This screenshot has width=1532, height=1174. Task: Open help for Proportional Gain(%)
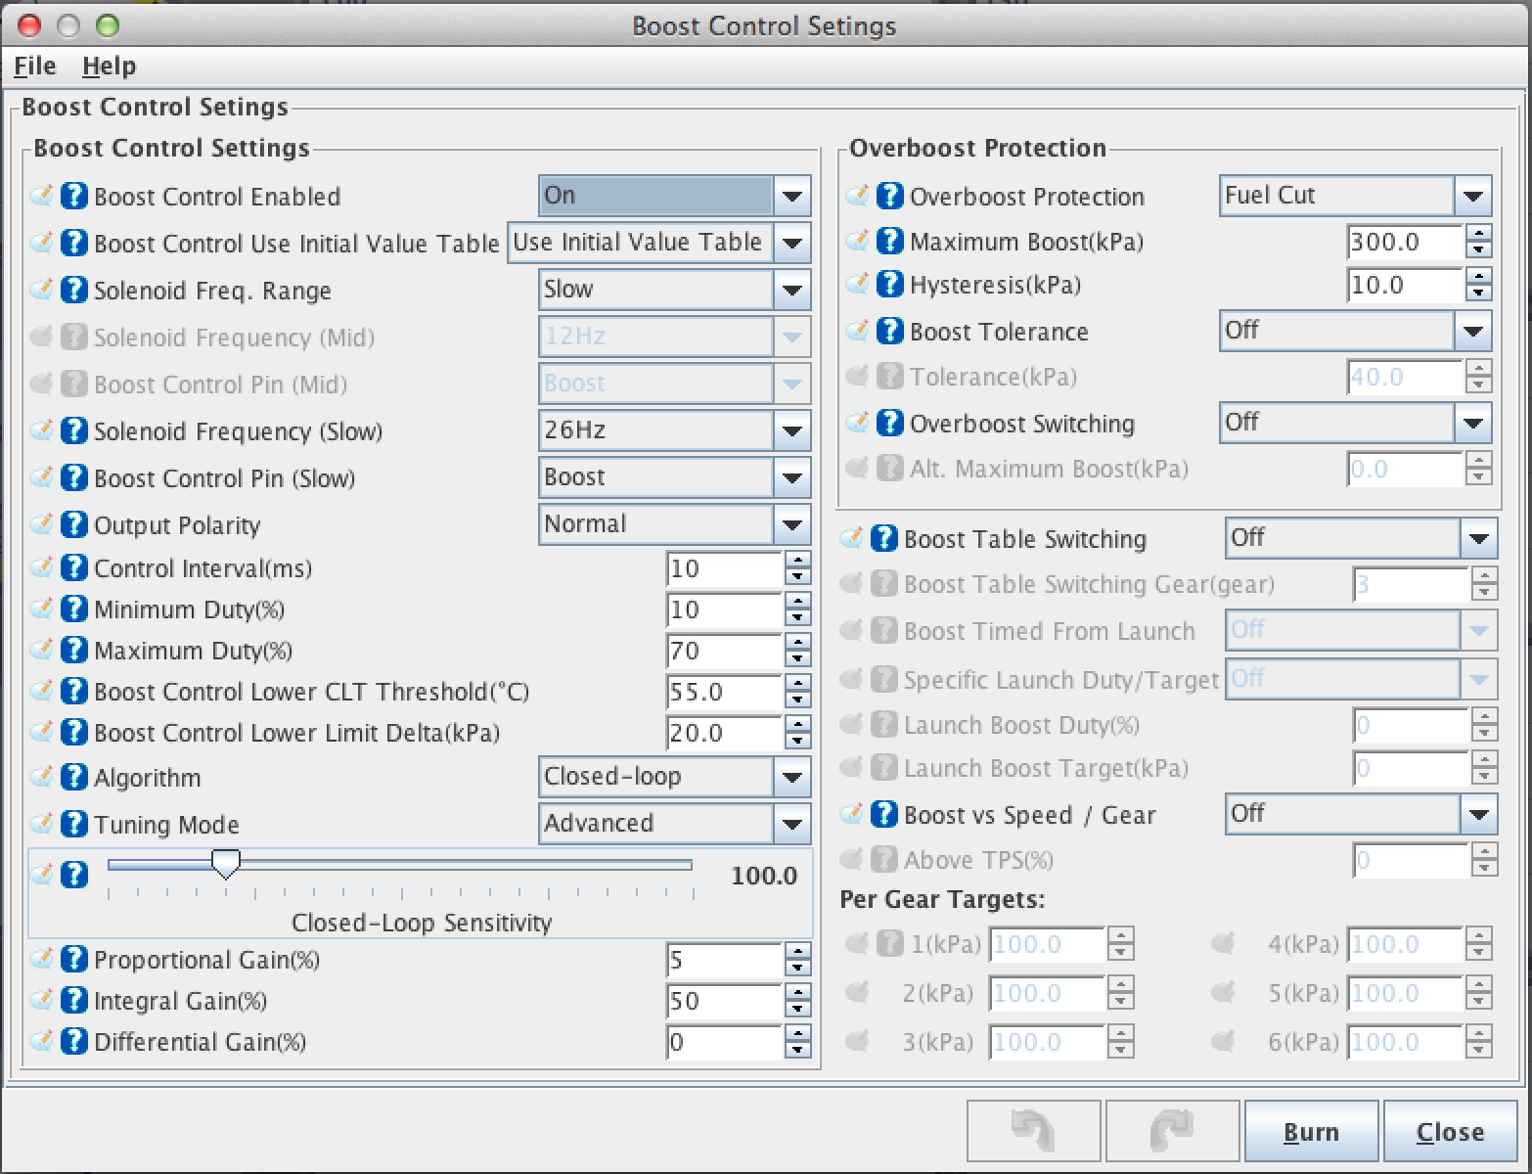tap(74, 960)
